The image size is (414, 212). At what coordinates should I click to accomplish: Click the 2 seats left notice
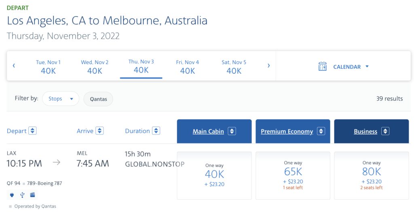pos(372,187)
